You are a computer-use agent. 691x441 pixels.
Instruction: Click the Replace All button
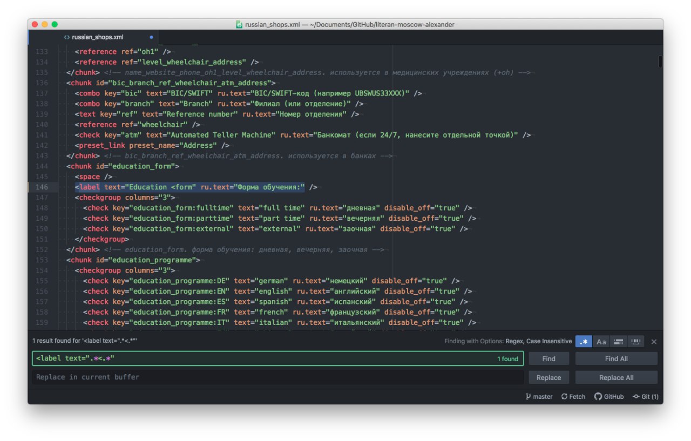(x=616, y=377)
